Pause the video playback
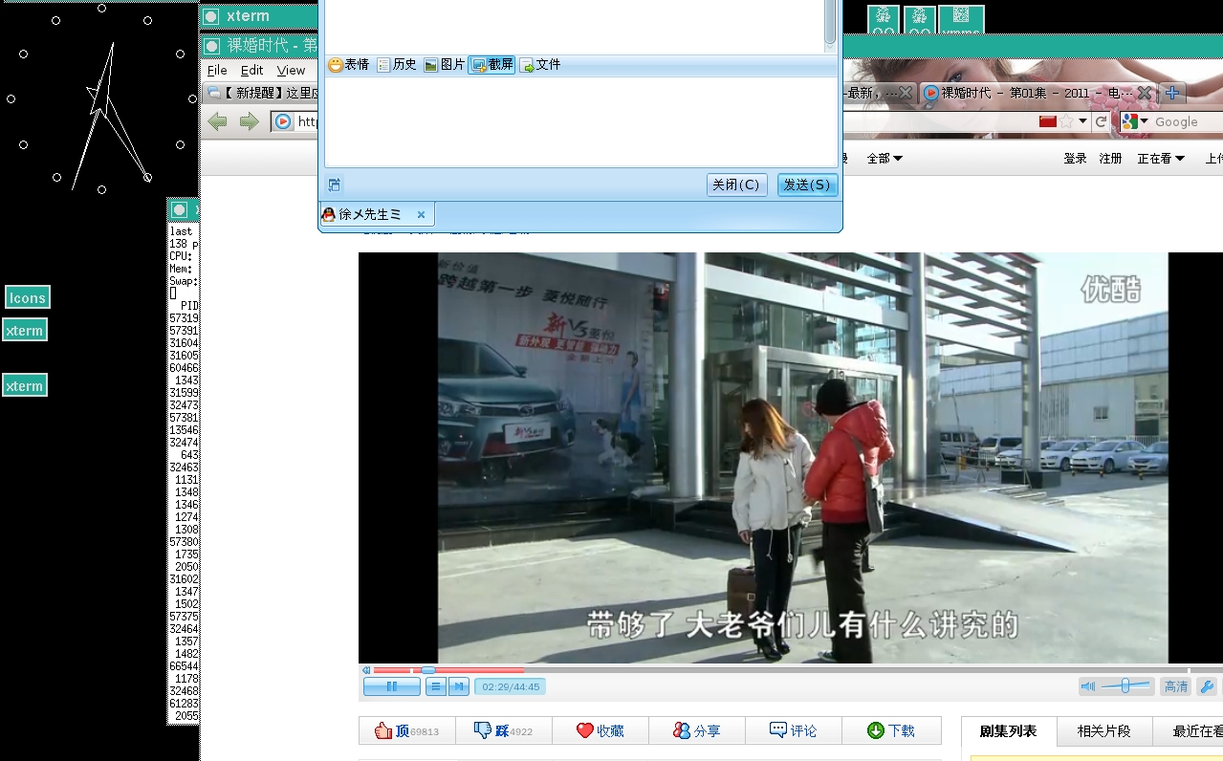 coord(392,686)
